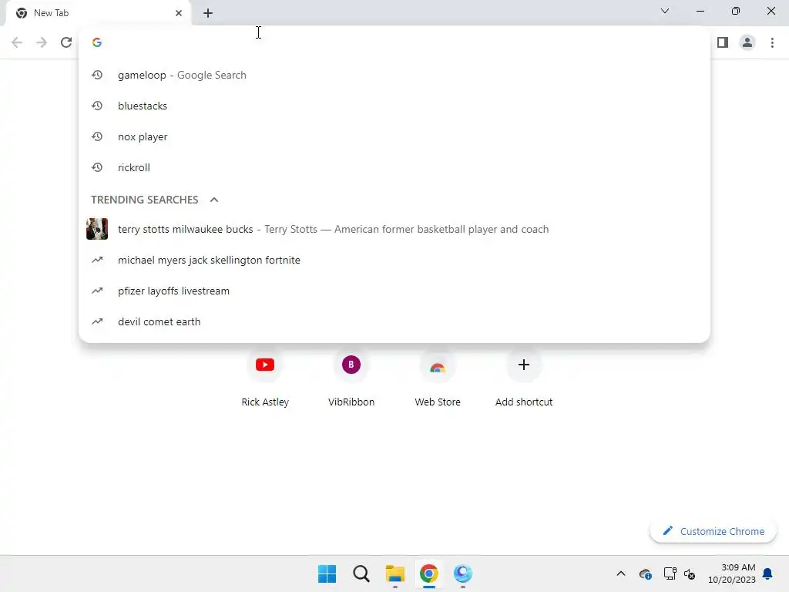Select terry stotts milwaukee bucks suggestion
Image resolution: width=789 pixels, height=592 pixels.
tap(394, 229)
